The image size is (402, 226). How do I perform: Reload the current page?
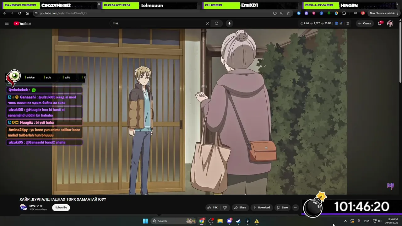click(19, 13)
